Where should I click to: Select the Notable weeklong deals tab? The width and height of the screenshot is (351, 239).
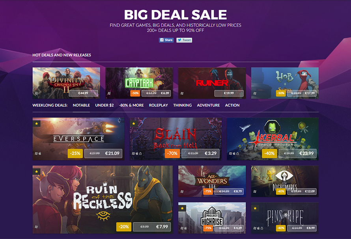[81, 105]
